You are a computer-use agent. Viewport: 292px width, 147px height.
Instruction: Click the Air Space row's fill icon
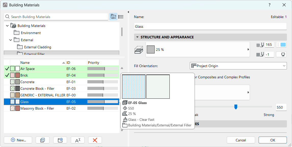pyautogui.click(x=12, y=69)
